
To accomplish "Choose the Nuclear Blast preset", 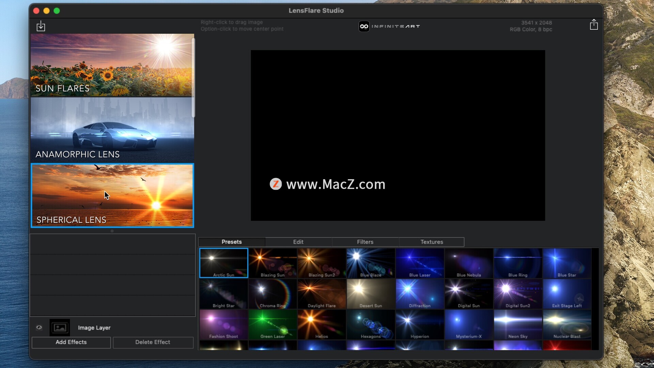I will click(x=567, y=324).
